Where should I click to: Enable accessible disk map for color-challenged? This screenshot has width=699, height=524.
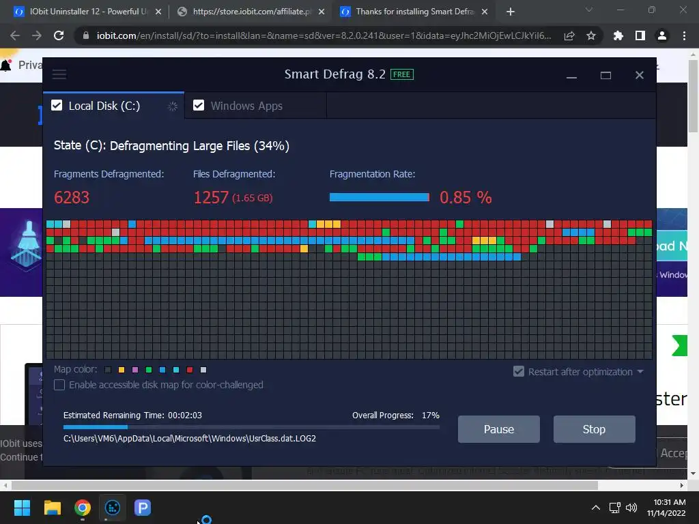[59, 385]
